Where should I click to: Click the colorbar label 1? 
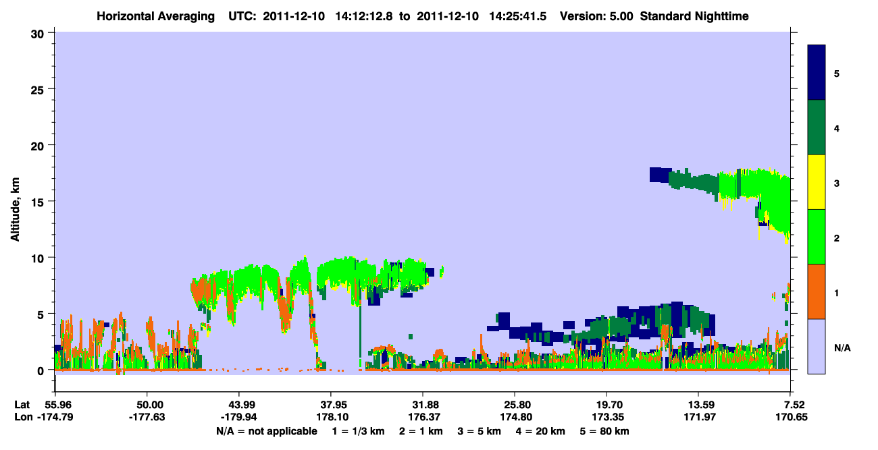pyautogui.click(x=837, y=292)
